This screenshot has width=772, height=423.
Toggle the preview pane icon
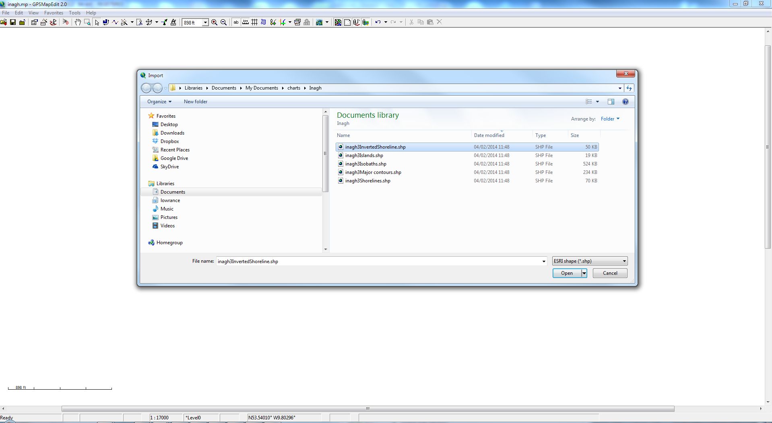[x=611, y=102]
